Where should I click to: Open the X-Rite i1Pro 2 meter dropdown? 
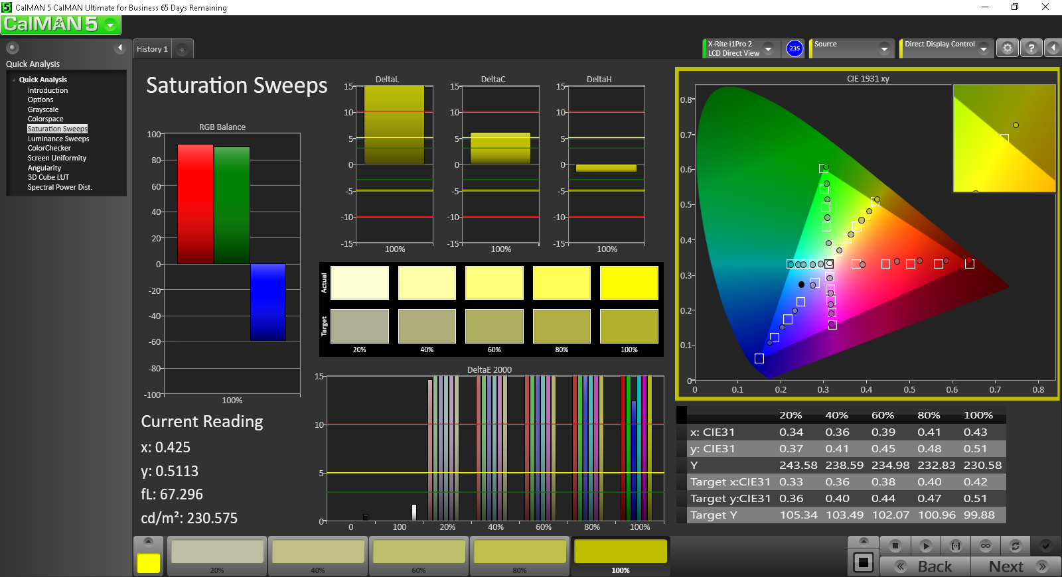[x=768, y=48]
